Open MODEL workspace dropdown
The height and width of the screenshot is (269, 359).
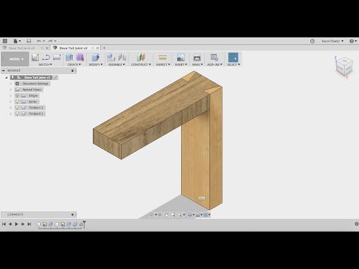[15, 59]
